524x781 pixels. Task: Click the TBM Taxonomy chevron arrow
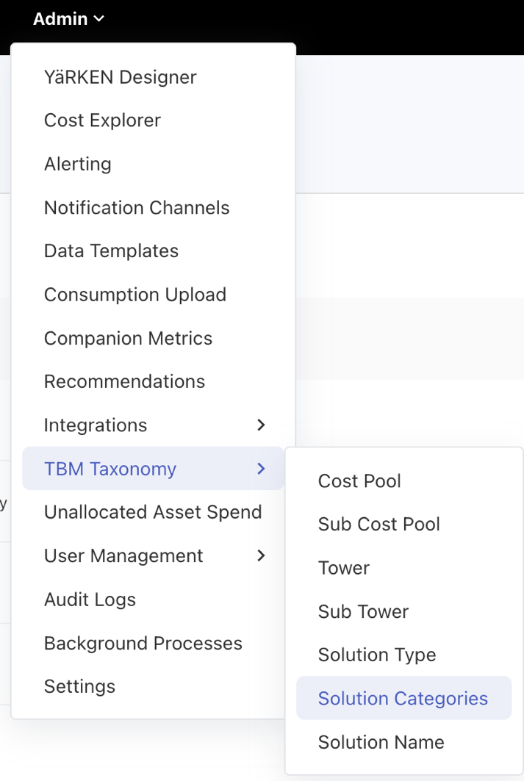(261, 469)
